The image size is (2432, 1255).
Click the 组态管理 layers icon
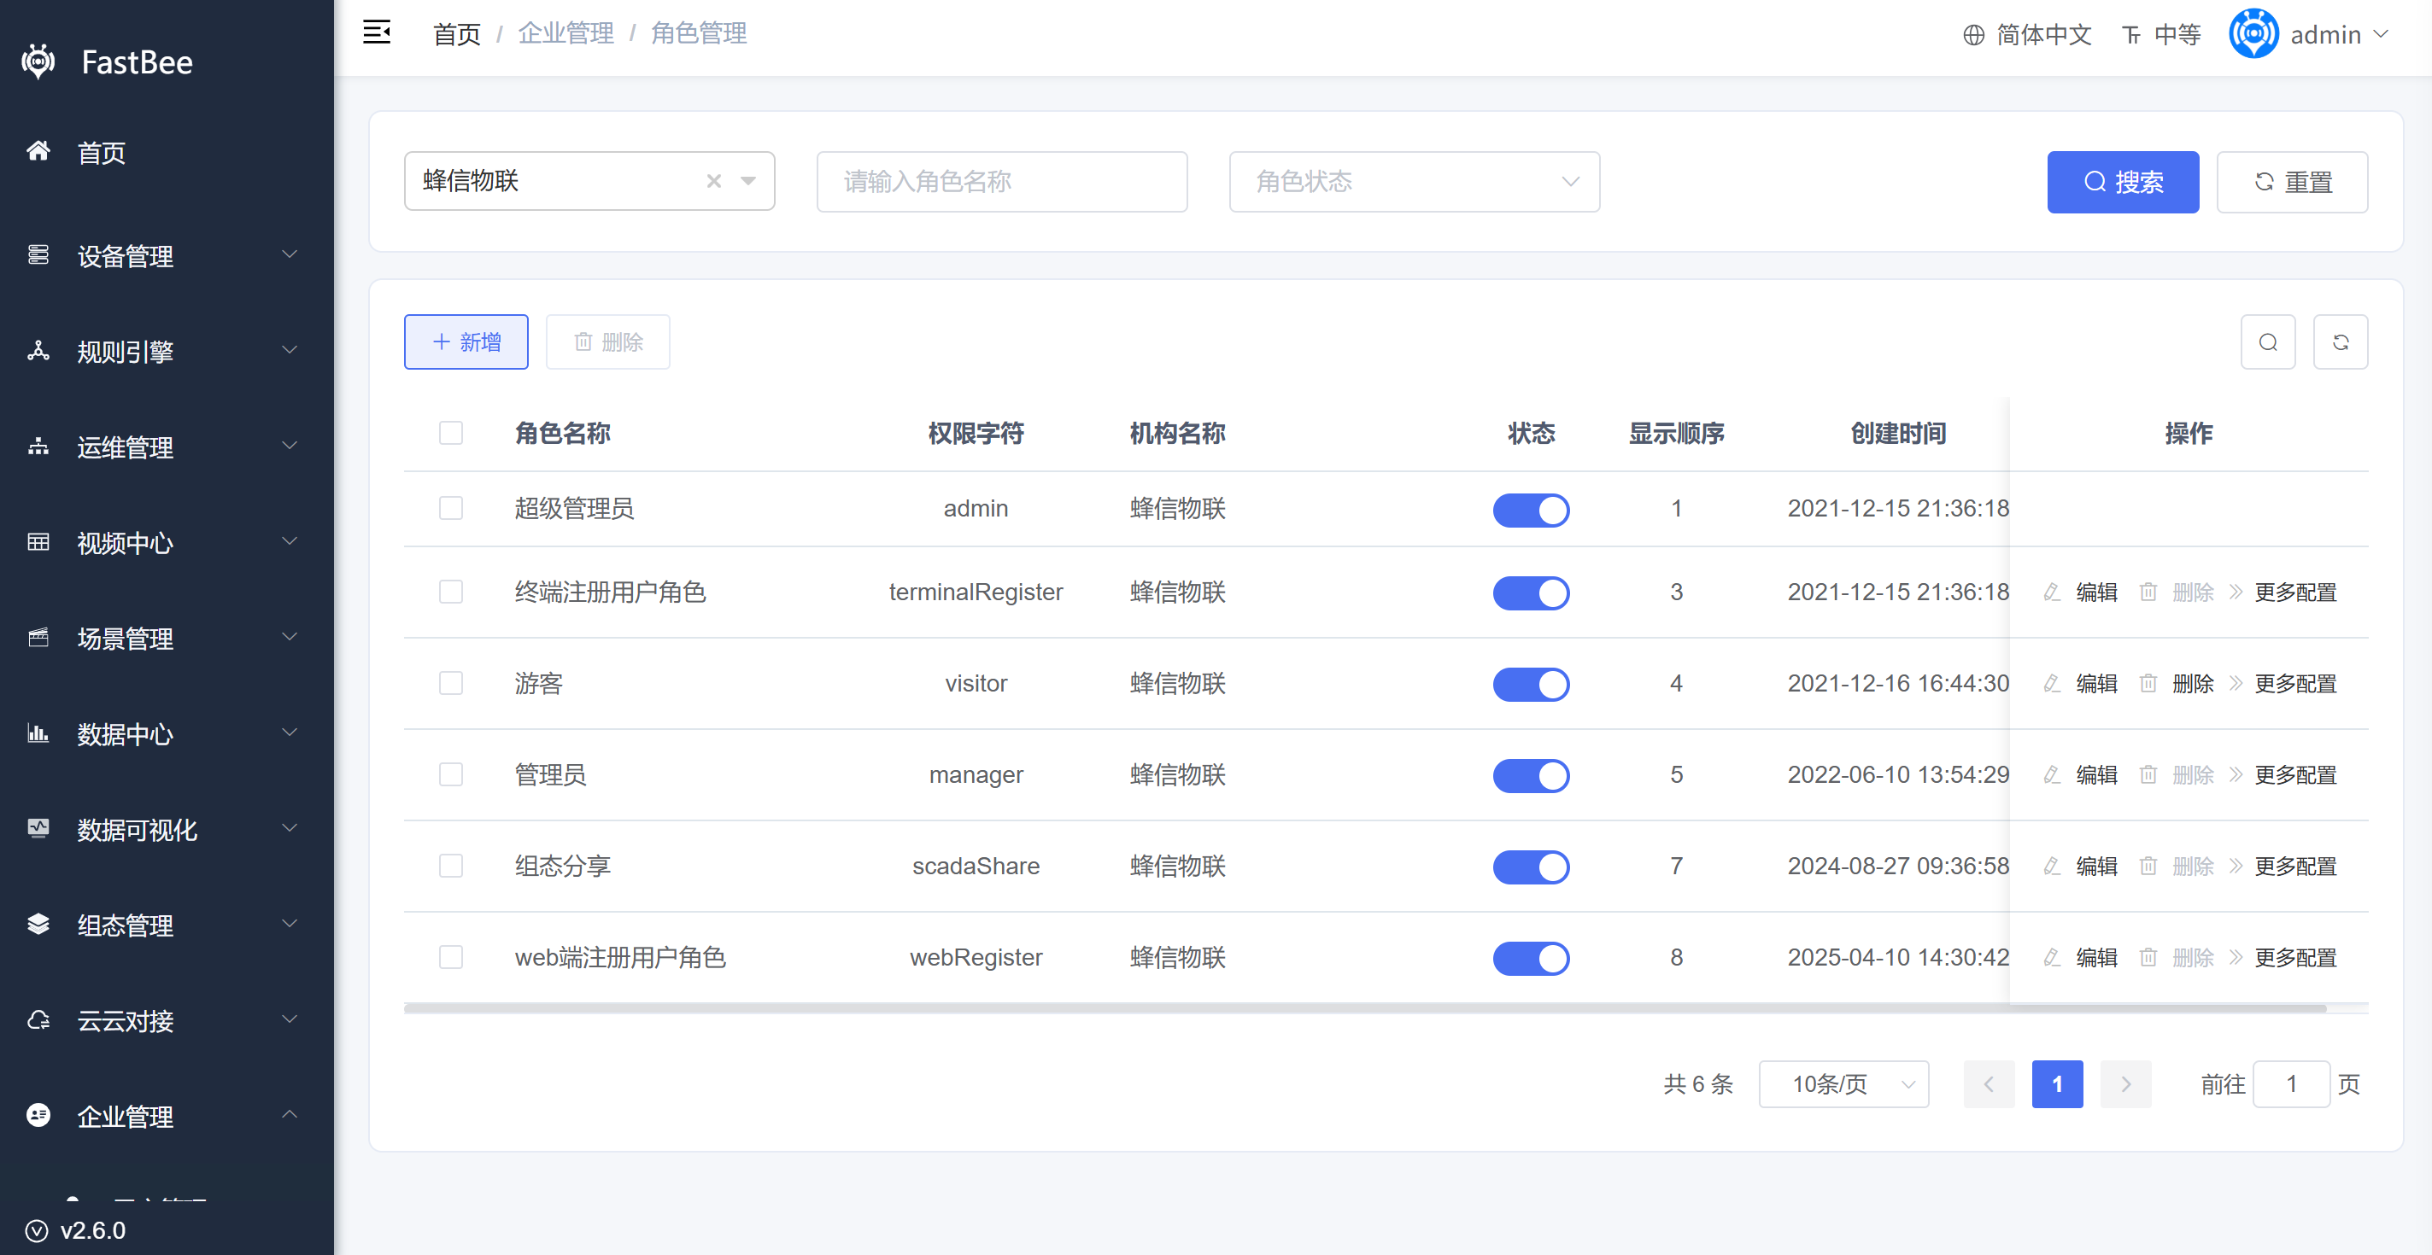38,925
